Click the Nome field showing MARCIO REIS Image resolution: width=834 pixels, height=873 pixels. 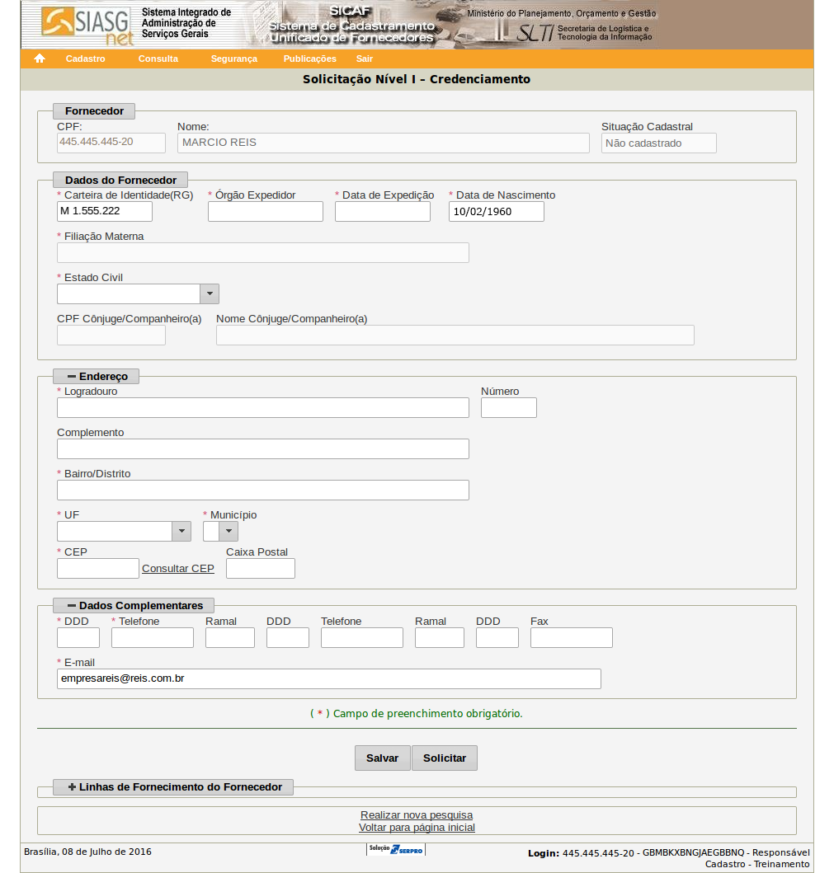tap(384, 143)
